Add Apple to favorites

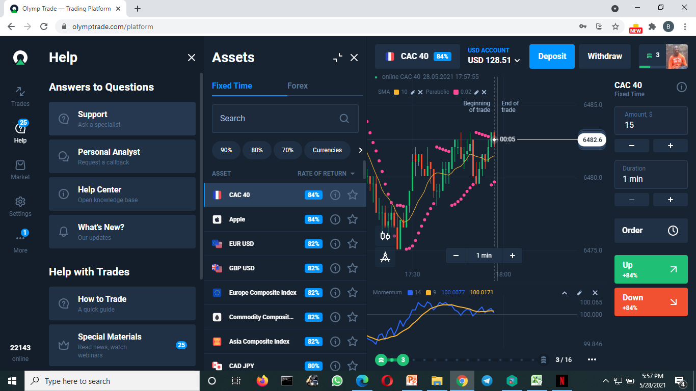pos(353,219)
